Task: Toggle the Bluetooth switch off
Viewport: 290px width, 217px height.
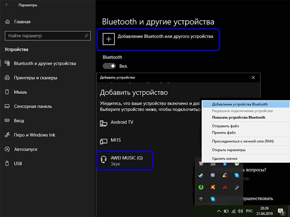Action: point(109,66)
